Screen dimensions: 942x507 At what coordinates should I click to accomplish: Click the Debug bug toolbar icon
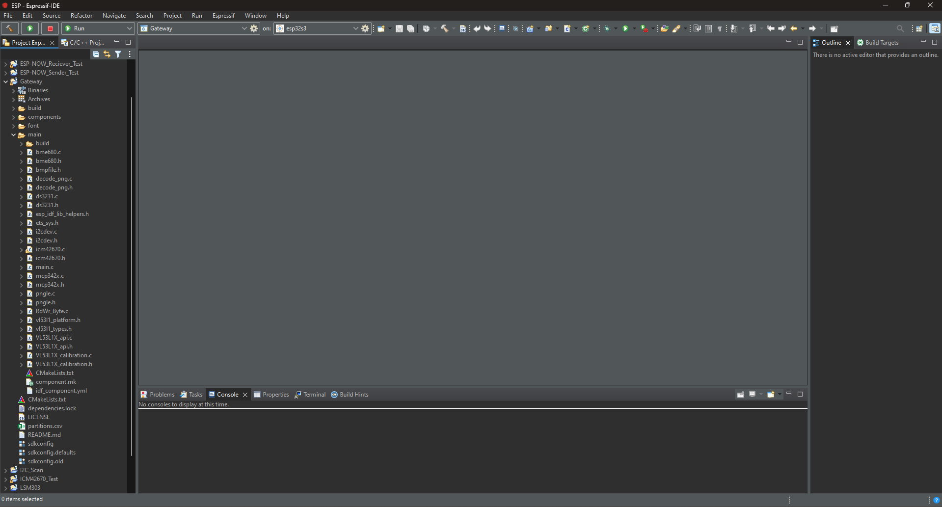pos(607,28)
